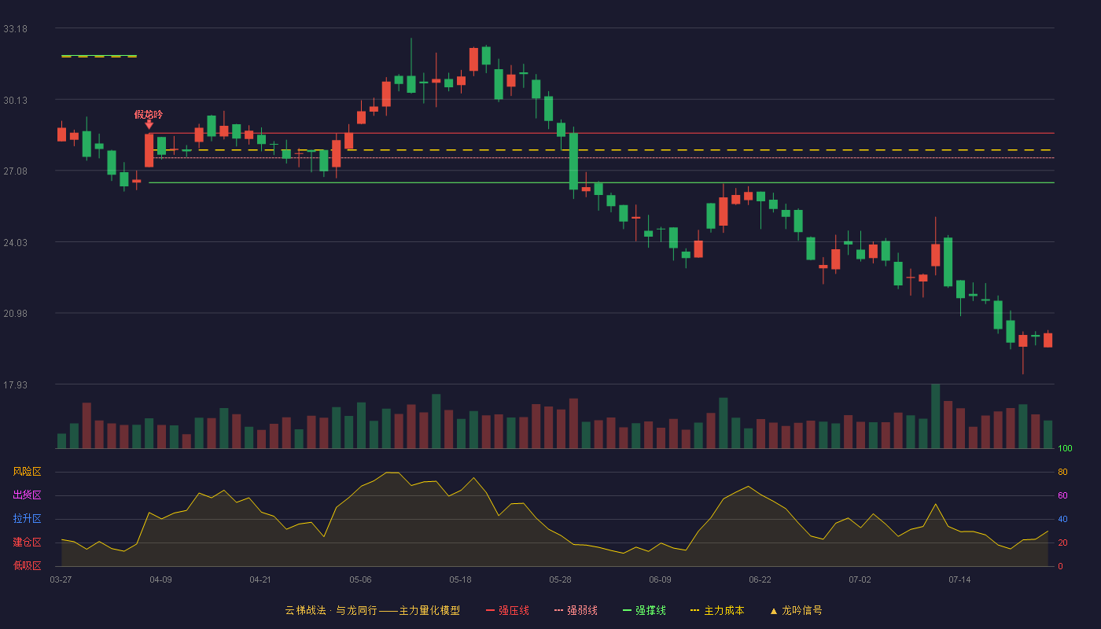Image resolution: width=1101 pixels, height=629 pixels.
Task: Select the 建仓区 zone label
Action: (27, 543)
